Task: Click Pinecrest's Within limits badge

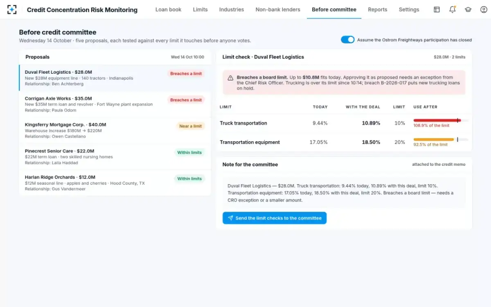Action: click(189, 152)
